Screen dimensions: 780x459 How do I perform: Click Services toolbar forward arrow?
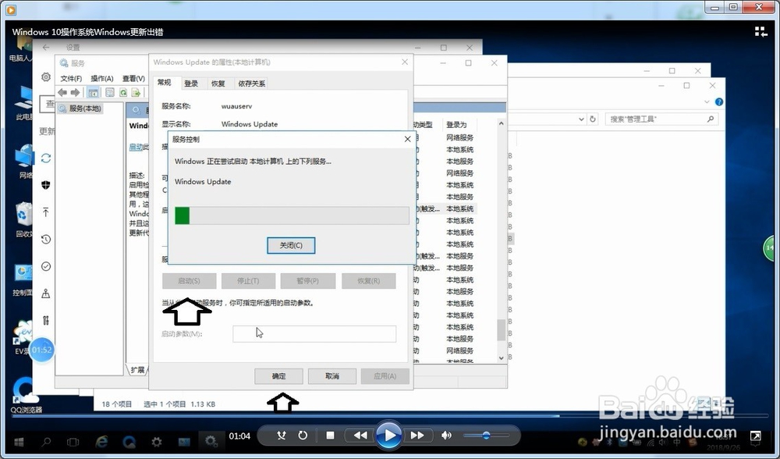(x=75, y=93)
